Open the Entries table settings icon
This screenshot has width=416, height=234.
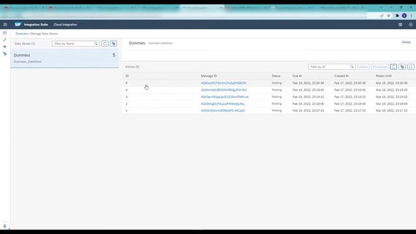(402, 67)
